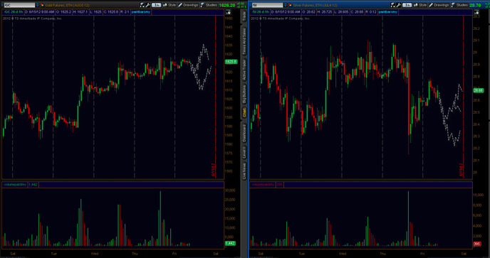Click the price axis icon atop silver chart scale
This screenshot has height=258, width=490.
point(476,12)
